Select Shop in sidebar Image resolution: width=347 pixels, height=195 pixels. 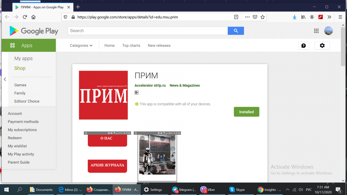(x=20, y=68)
